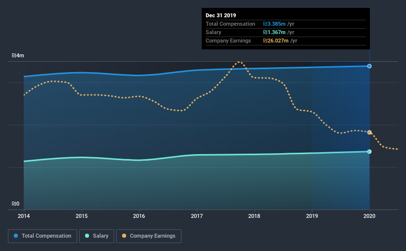The width and height of the screenshot is (406, 251).
Task: Click the blue dot in Total Compensation legend
Action: [x=16, y=236]
